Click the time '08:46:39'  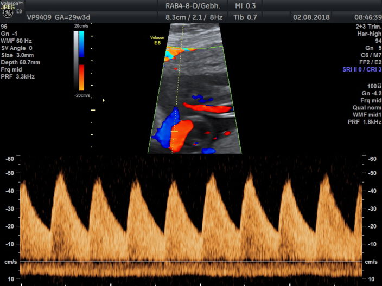[368, 17]
